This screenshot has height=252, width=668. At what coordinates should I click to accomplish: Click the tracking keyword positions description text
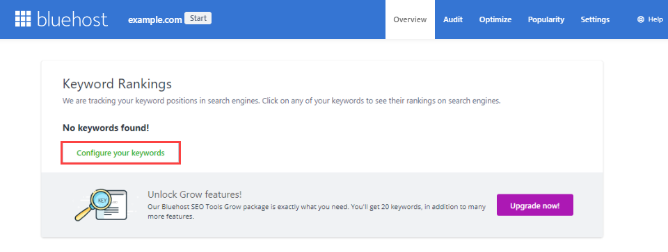pos(281,101)
